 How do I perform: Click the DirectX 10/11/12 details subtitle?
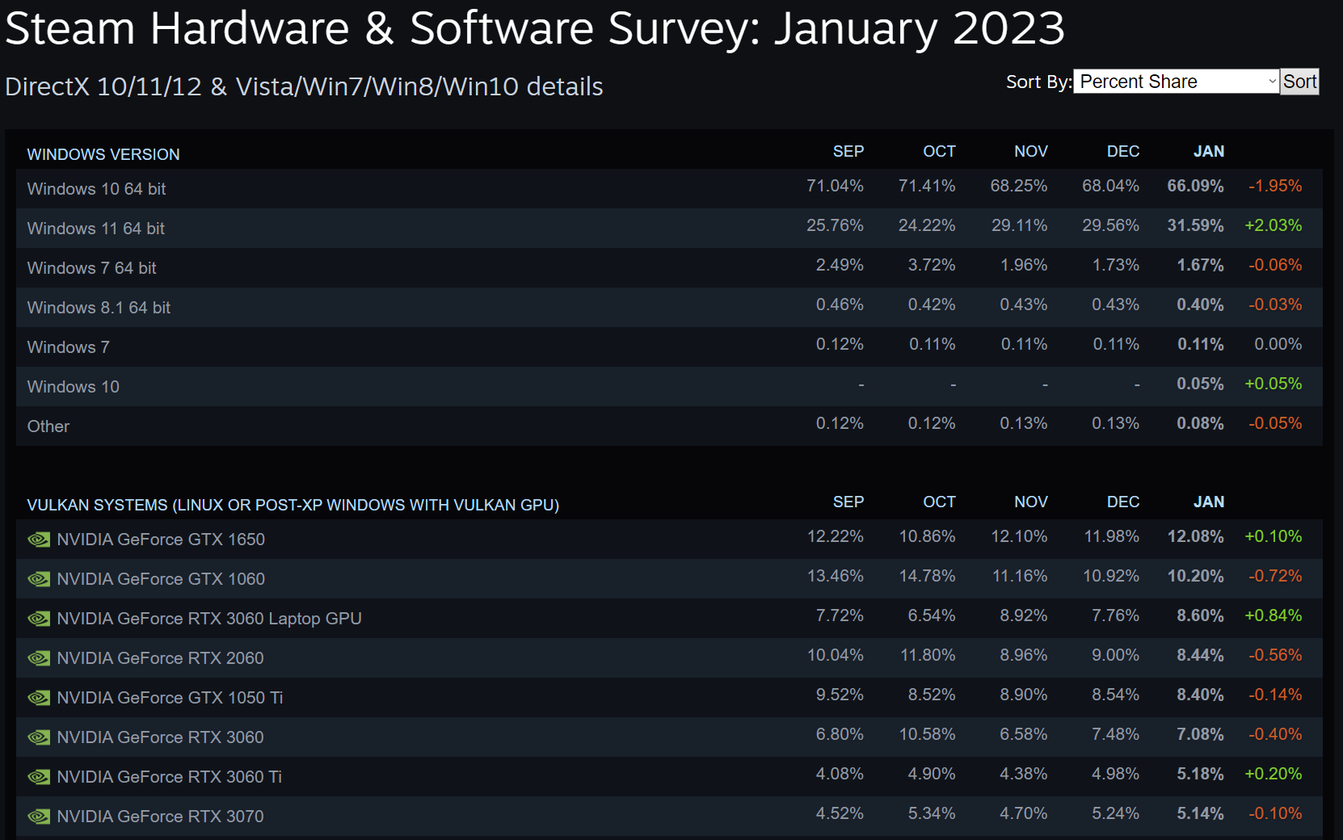coord(304,86)
